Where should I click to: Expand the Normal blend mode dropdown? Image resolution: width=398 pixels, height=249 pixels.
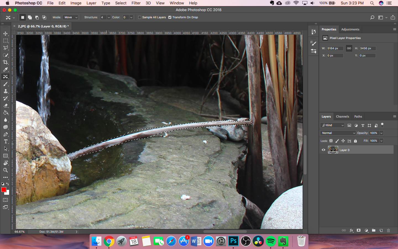[338, 133]
